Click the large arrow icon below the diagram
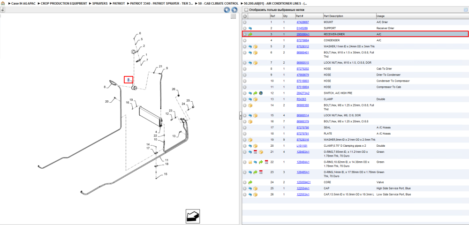 point(193,216)
